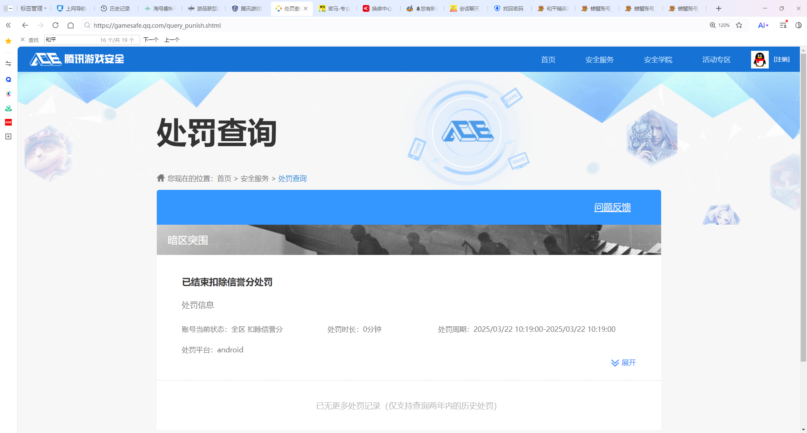The height and width of the screenshot is (433, 807).
Task: Click the back navigation arrow
Action: (25, 25)
